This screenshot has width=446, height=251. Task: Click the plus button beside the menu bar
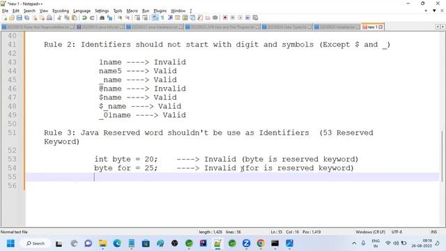[426, 11]
